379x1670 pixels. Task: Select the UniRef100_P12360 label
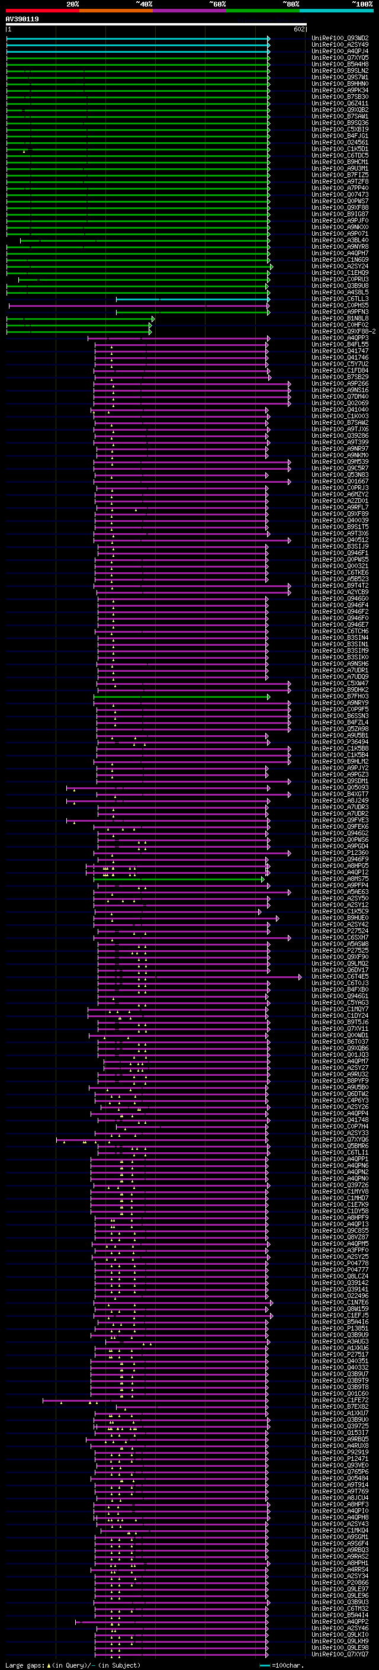pyautogui.click(x=340, y=853)
